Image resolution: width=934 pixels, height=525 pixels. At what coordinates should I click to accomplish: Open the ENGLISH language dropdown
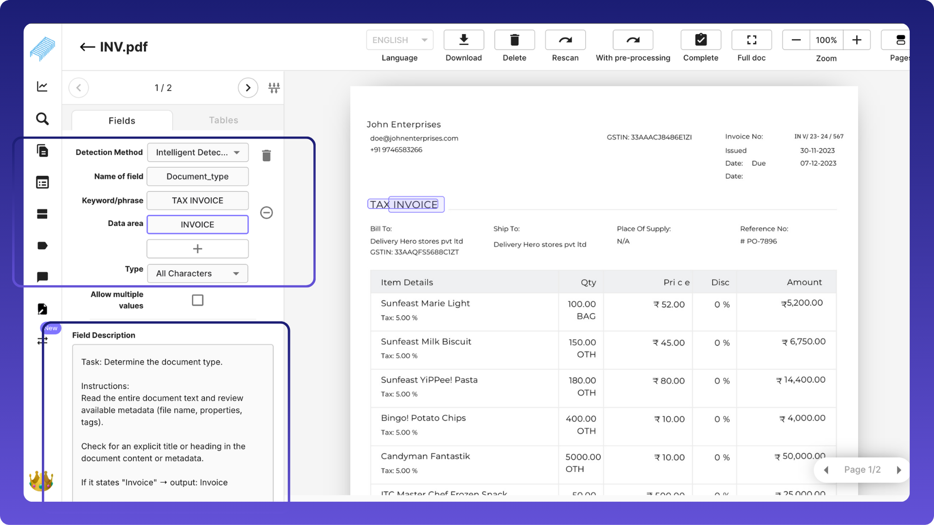point(399,40)
